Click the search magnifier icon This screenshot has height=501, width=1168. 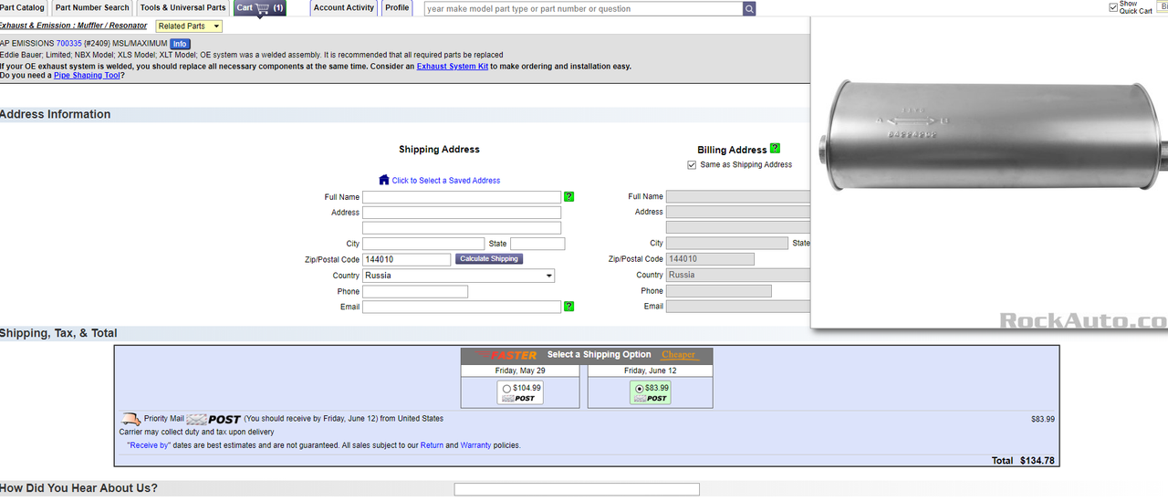click(749, 8)
